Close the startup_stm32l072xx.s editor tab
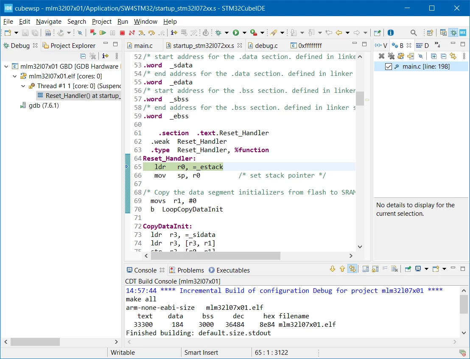Image resolution: width=470 pixels, height=359 pixels. [240, 45]
